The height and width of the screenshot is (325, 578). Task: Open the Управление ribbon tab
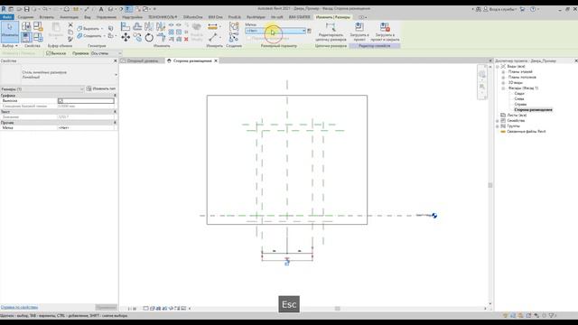click(x=107, y=17)
